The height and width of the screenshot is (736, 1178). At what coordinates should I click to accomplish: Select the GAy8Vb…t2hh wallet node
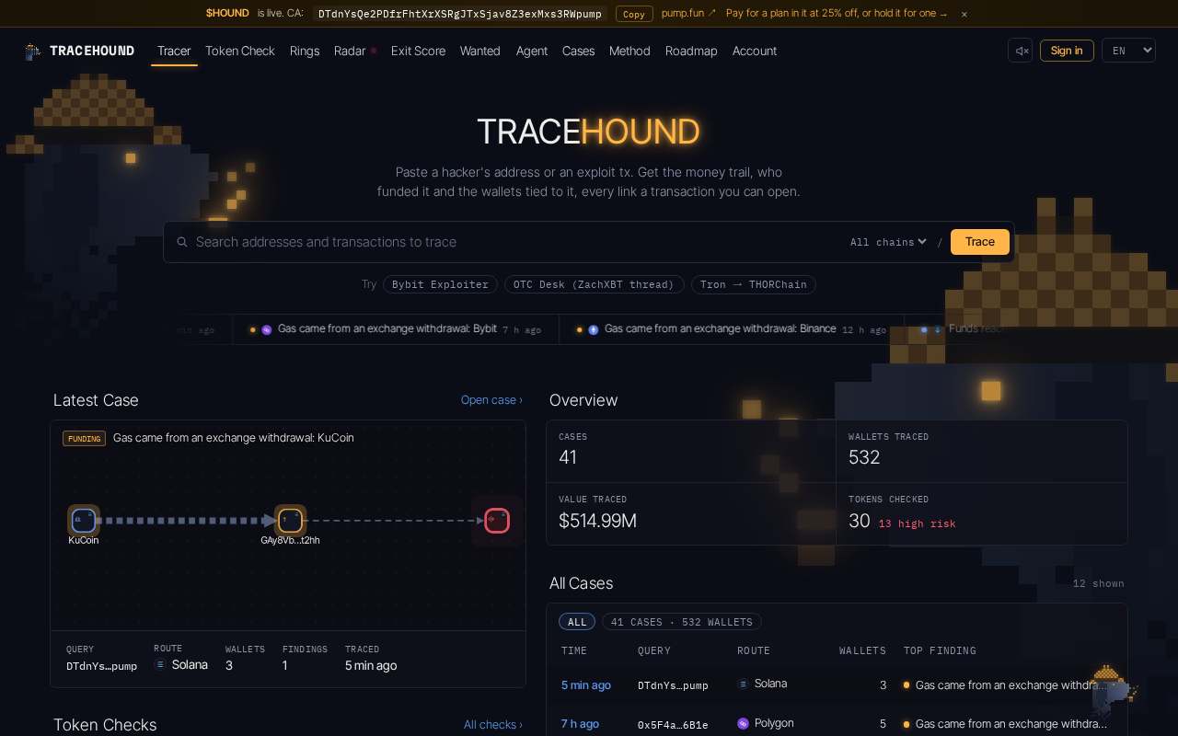pos(291,521)
